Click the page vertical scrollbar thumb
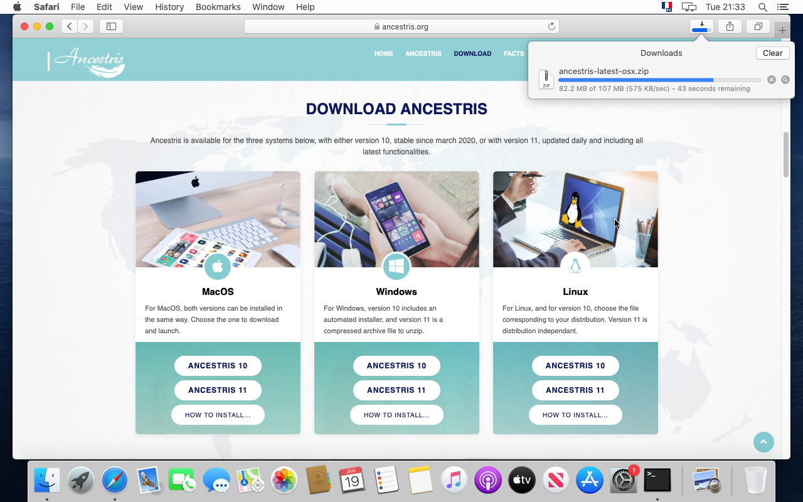The image size is (803, 502). [786, 155]
